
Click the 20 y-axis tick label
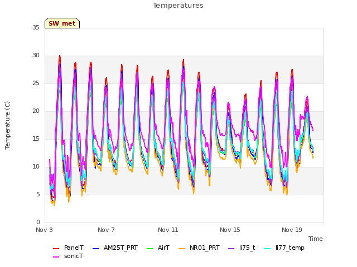36,111
